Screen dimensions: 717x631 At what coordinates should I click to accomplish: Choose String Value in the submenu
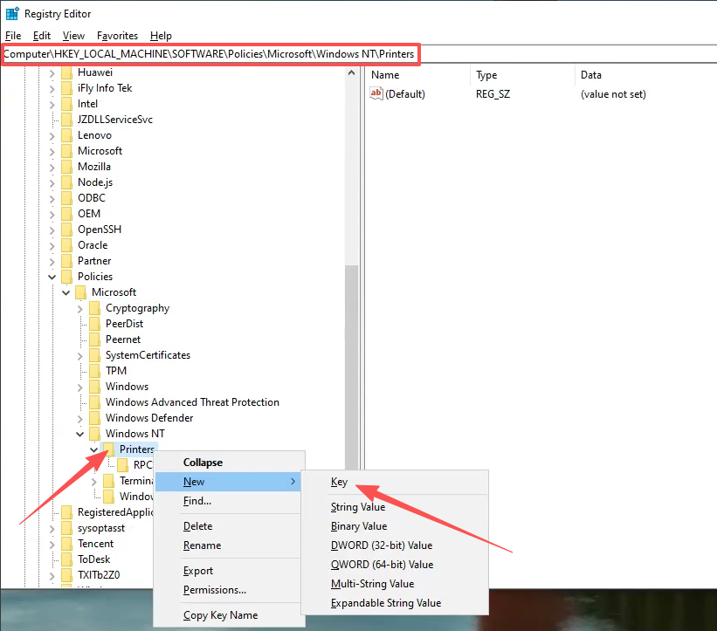pos(395,507)
